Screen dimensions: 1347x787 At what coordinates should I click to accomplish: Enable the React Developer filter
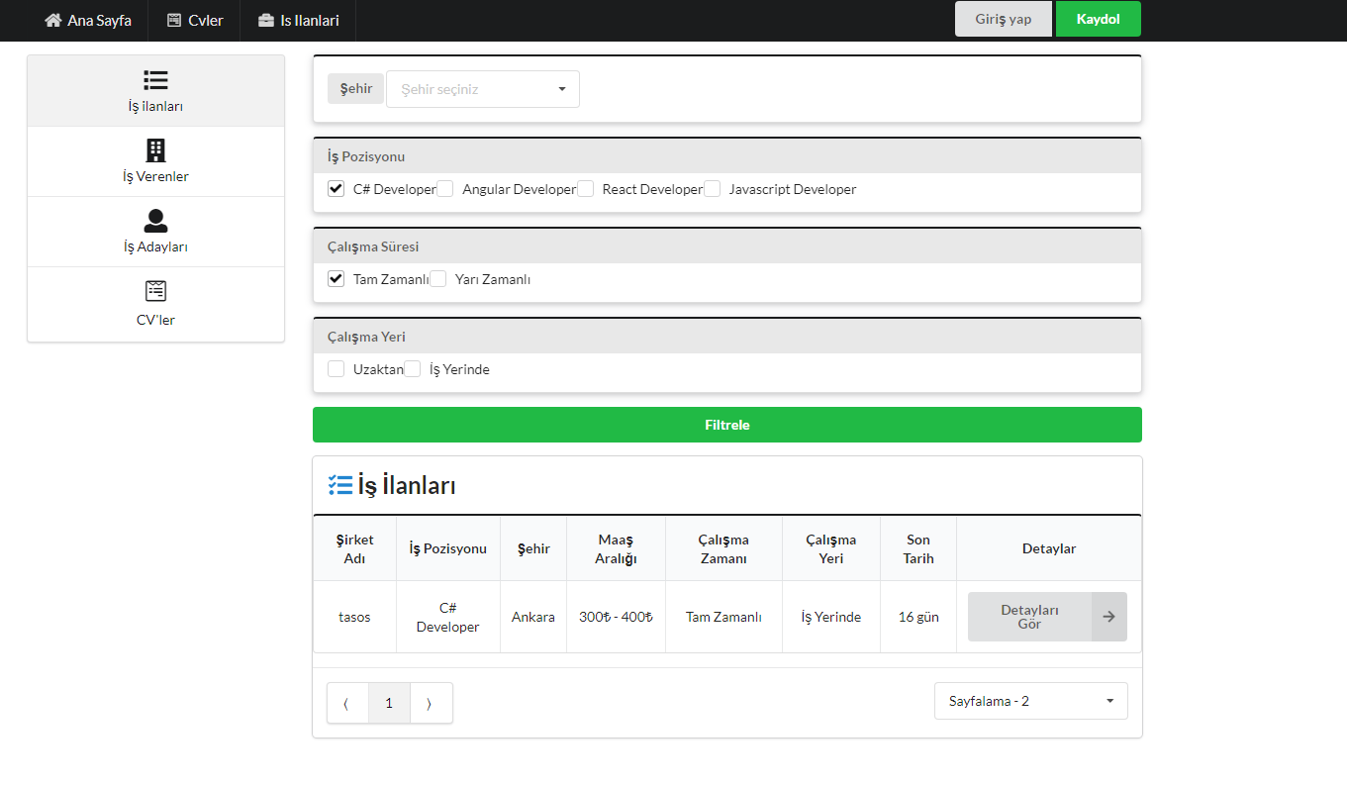pyautogui.click(x=585, y=188)
